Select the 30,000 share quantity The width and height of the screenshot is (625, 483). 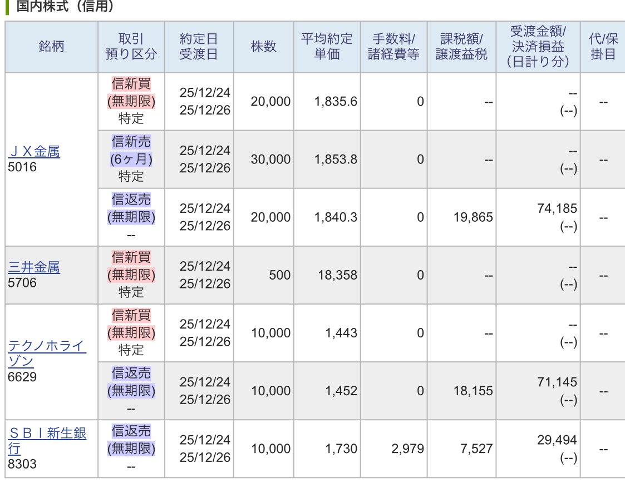pyautogui.click(x=270, y=160)
